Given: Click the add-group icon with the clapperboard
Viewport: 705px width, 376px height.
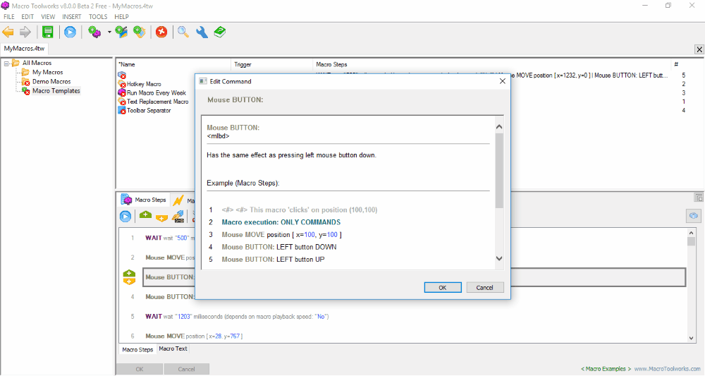Looking at the screenshot, I should coord(121,32).
